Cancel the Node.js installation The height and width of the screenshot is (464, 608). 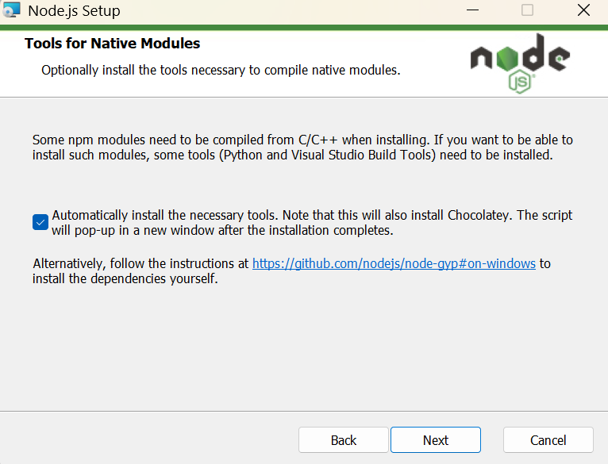point(548,440)
